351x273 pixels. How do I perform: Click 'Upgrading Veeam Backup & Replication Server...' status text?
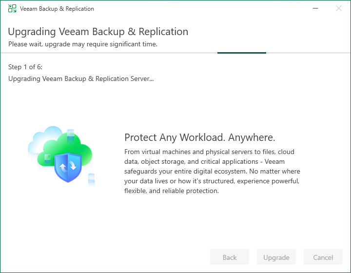tap(81, 79)
